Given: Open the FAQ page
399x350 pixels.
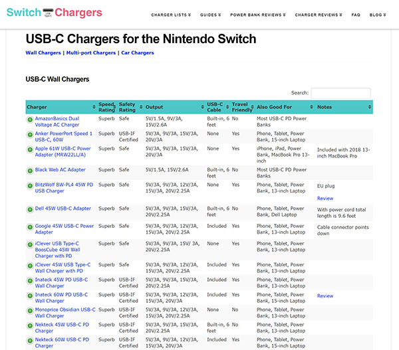Looking at the screenshot, I should 356,15.
